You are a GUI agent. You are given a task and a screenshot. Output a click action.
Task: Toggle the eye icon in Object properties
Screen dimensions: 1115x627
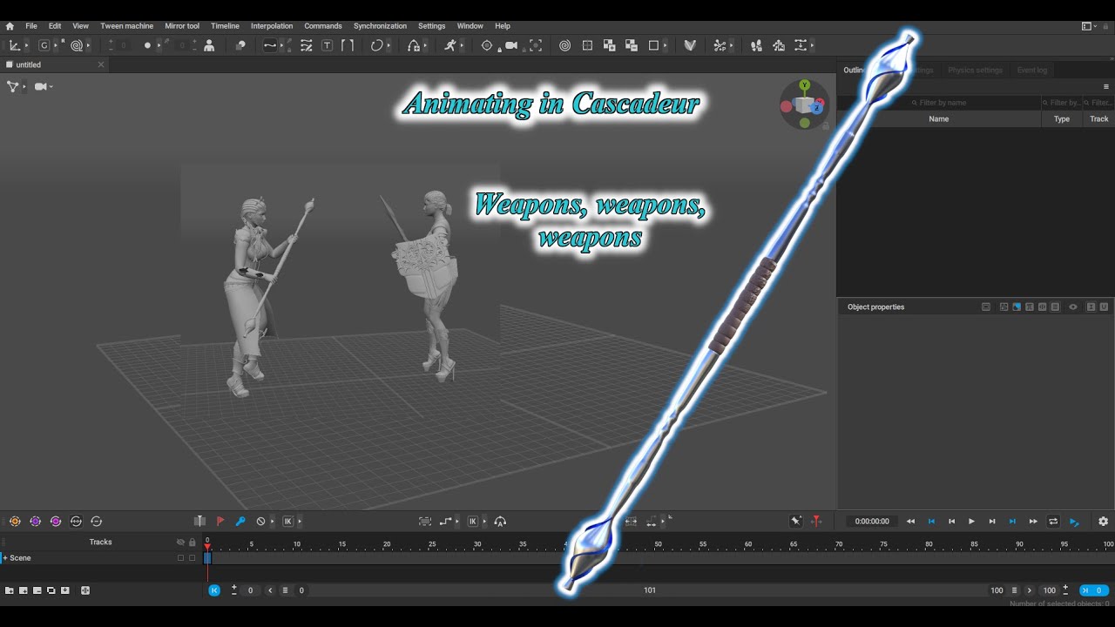pyautogui.click(x=1073, y=307)
